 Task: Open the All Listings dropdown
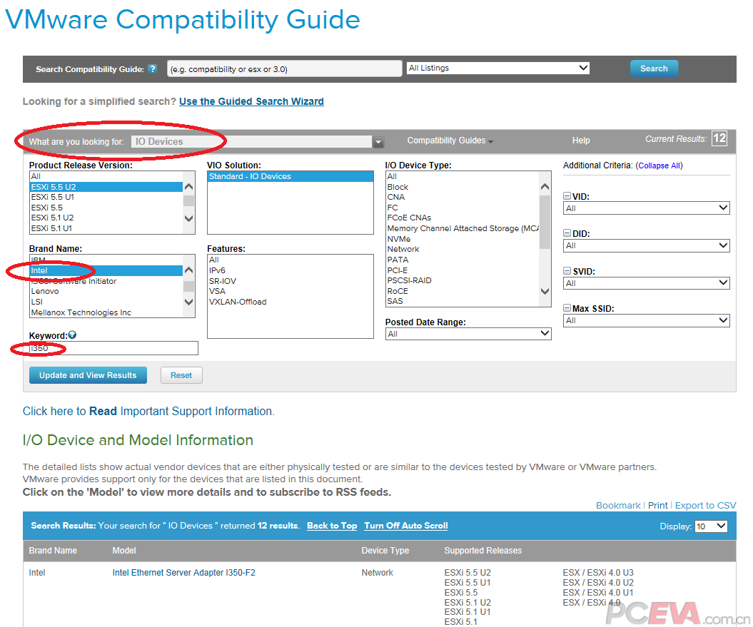point(498,68)
